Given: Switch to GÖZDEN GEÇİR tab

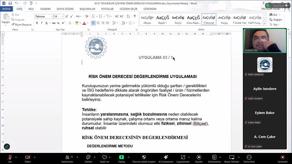Looking at the screenshot, I should pyautogui.click(x=129, y=9).
